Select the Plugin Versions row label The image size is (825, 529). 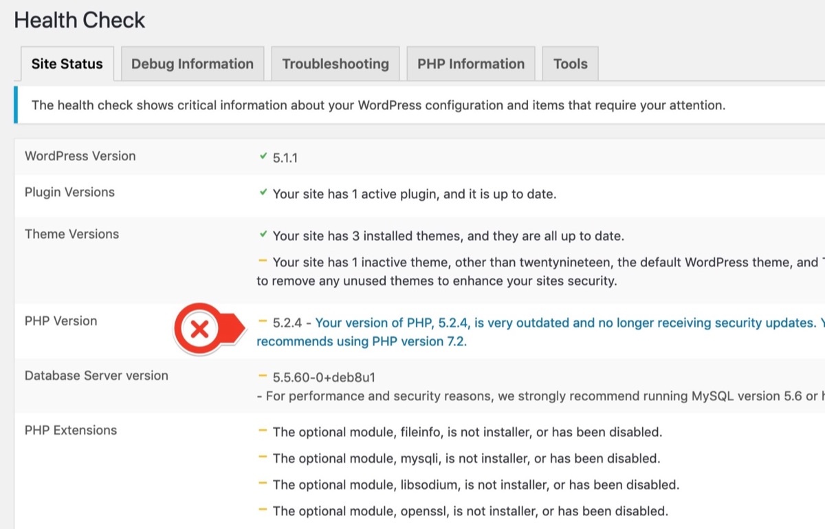point(69,193)
